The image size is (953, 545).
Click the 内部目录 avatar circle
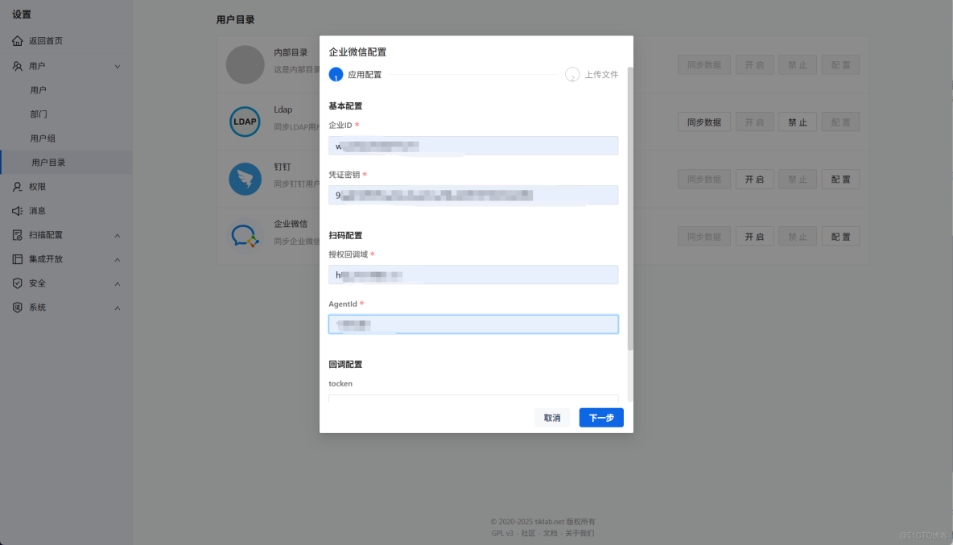coord(245,64)
